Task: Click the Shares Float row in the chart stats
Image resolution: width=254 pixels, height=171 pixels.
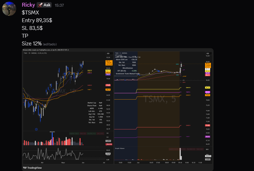Action: [95, 106]
